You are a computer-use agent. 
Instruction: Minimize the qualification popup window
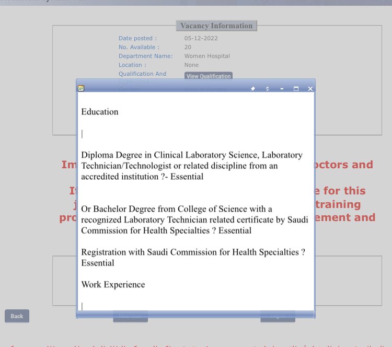click(282, 89)
